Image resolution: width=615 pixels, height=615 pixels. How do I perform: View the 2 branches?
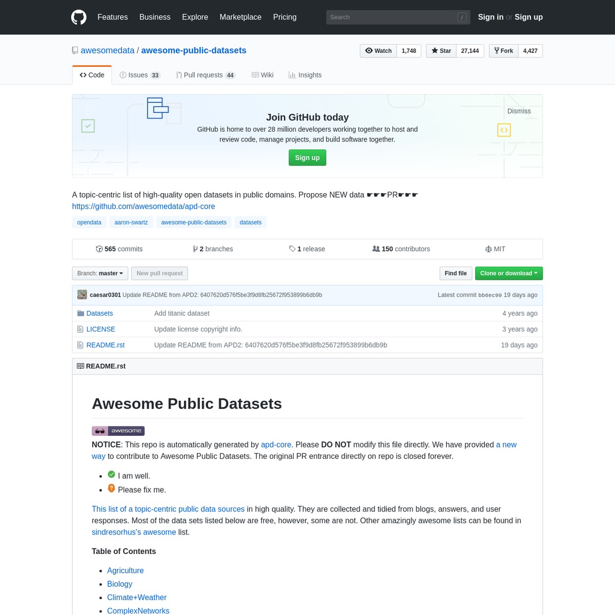pos(213,249)
